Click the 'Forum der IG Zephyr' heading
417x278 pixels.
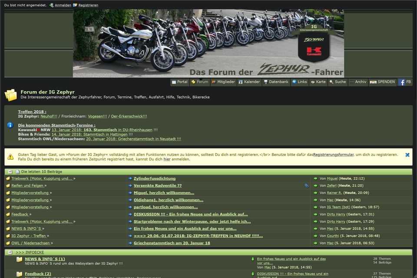click(48, 92)
